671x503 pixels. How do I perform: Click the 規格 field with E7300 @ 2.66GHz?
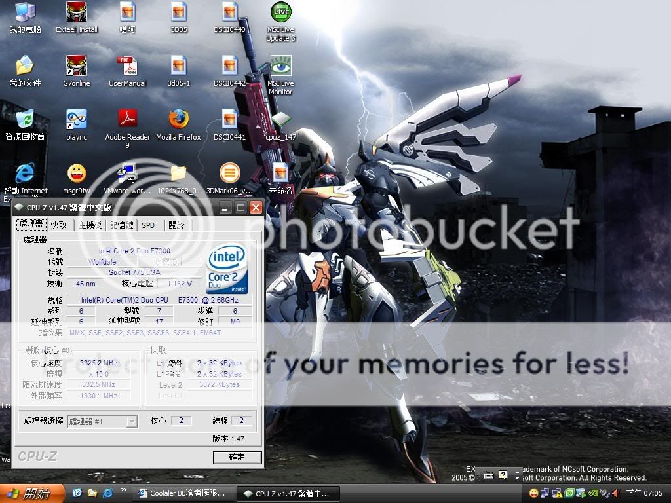tap(160, 300)
